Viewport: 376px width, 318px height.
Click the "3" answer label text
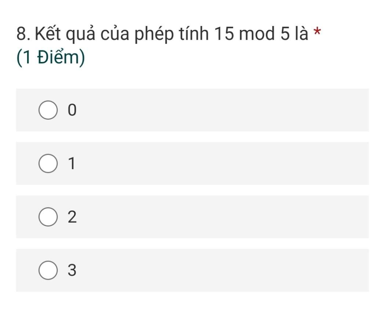coord(72,270)
